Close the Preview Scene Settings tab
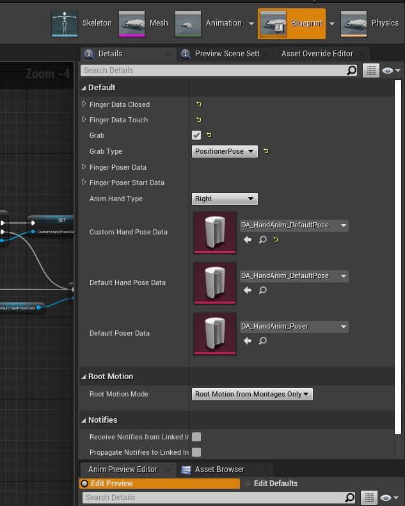The height and width of the screenshot is (506, 405). tap(265, 54)
